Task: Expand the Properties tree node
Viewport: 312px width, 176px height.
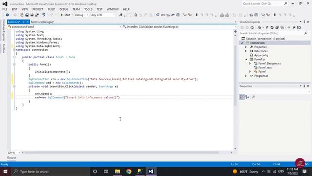Action: (246, 47)
